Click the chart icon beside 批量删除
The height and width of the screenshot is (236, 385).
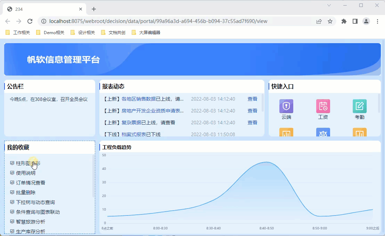[x=12, y=192]
